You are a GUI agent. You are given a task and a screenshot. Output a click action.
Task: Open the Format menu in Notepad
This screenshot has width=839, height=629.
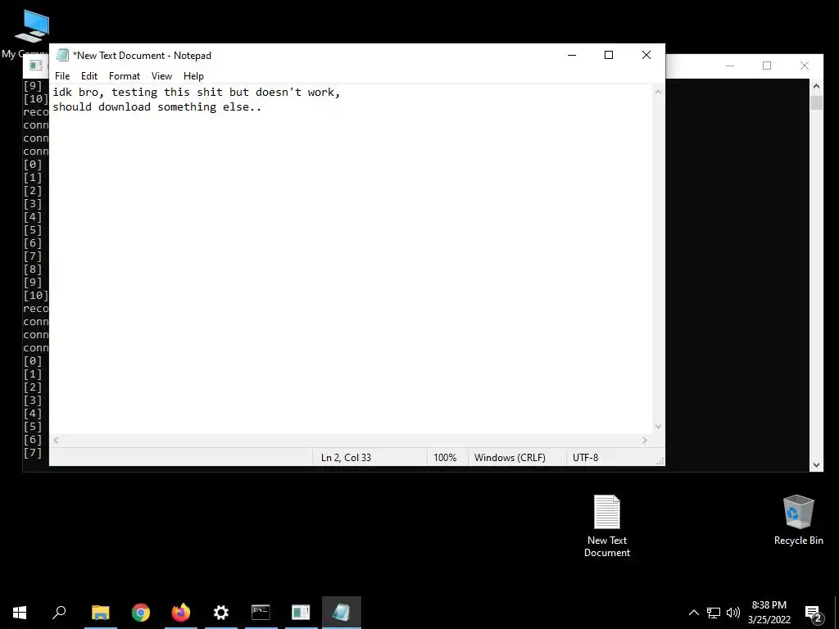pos(125,76)
